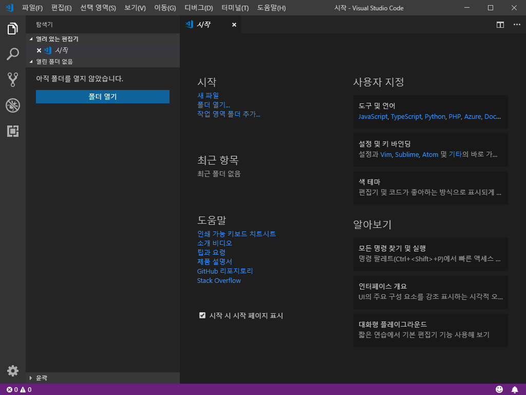The height and width of the screenshot is (395, 526).
Task: Open the 색 테마 card
Action: tap(430, 188)
